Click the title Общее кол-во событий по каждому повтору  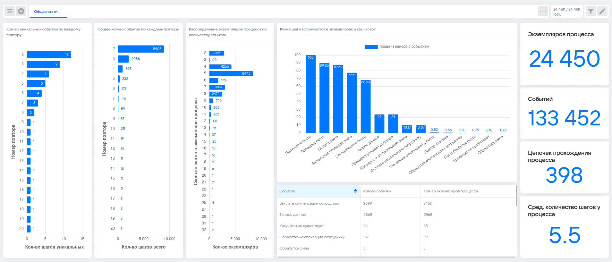click(x=138, y=29)
